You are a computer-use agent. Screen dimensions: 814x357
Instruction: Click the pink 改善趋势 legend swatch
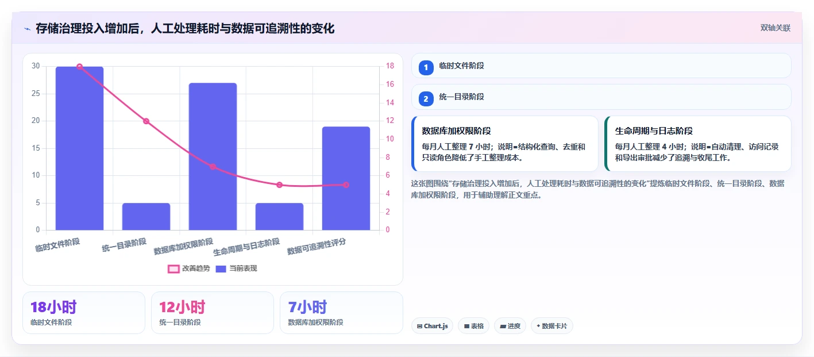[x=173, y=268]
